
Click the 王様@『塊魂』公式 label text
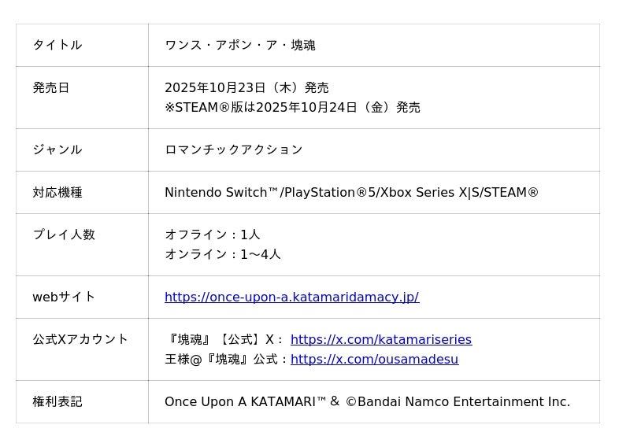coord(226,359)
